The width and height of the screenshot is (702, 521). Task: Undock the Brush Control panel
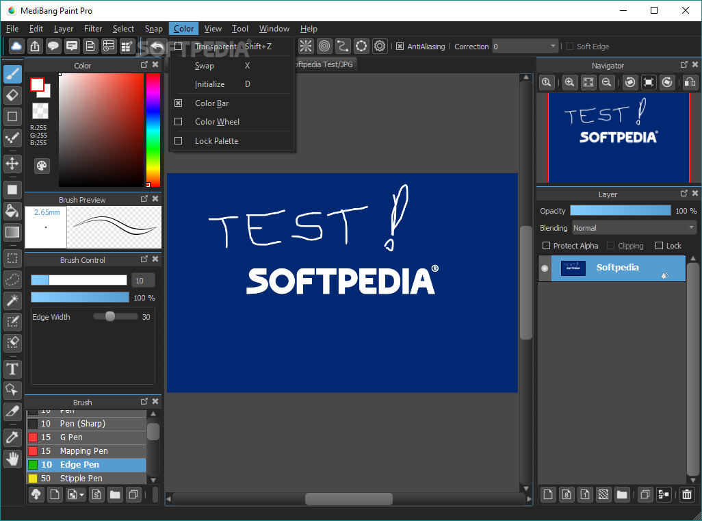(x=144, y=259)
